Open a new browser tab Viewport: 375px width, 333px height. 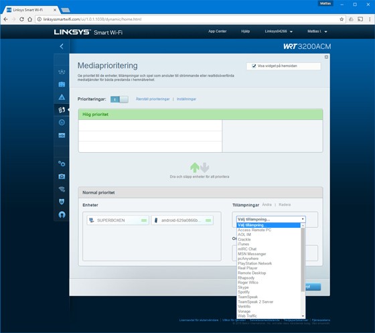(66, 10)
